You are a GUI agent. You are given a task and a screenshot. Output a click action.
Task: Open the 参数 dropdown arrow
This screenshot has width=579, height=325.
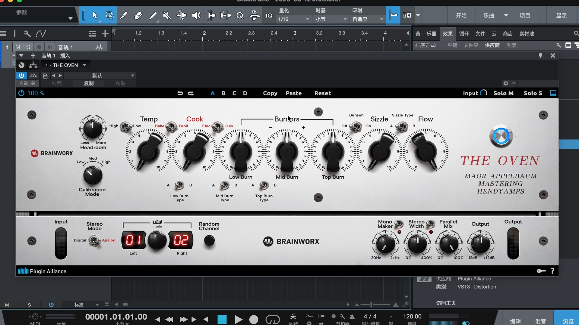tap(70, 18)
